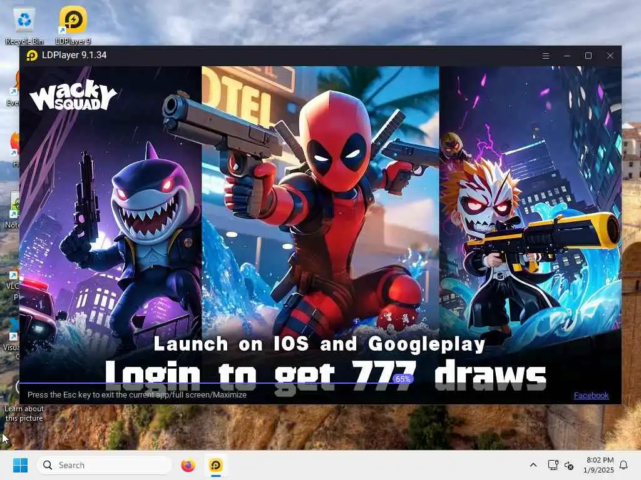Click the Launch on IOS and Googleplay banner text
The height and width of the screenshot is (480, 641).
point(319,344)
